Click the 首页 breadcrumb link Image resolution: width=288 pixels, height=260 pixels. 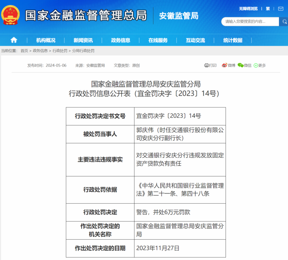24,51
